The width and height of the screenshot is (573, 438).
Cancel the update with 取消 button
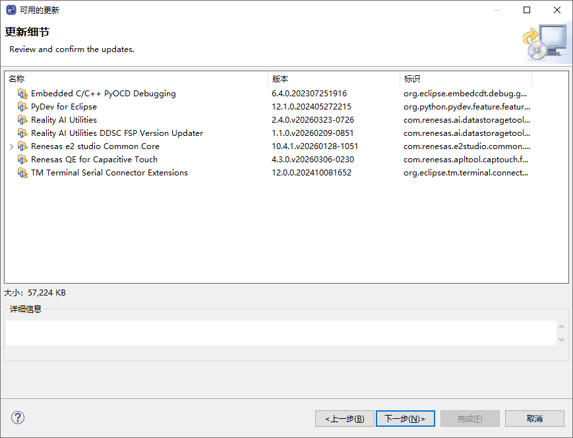pos(535,419)
